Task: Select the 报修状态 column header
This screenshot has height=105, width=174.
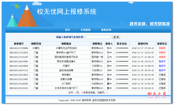Action: pos(162,44)
